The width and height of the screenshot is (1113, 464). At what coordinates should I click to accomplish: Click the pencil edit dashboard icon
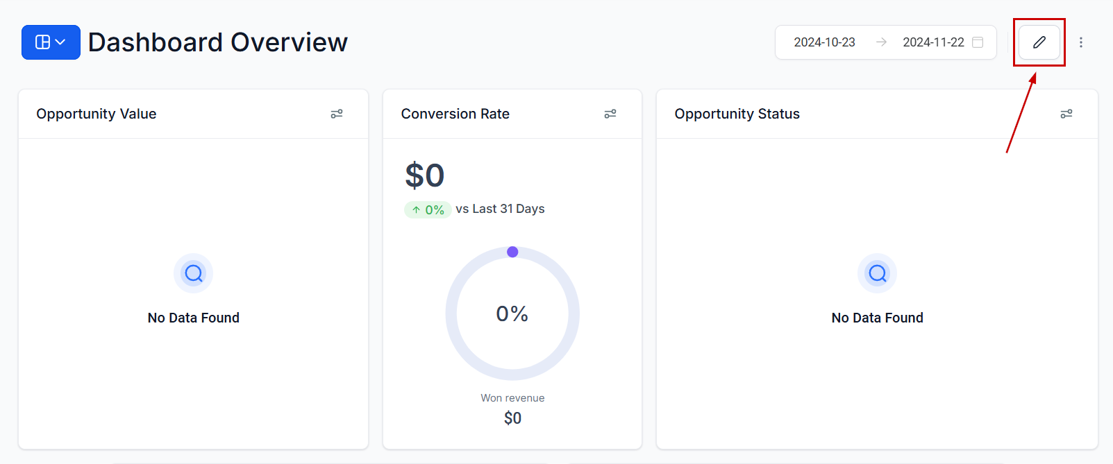[1039, 42]
